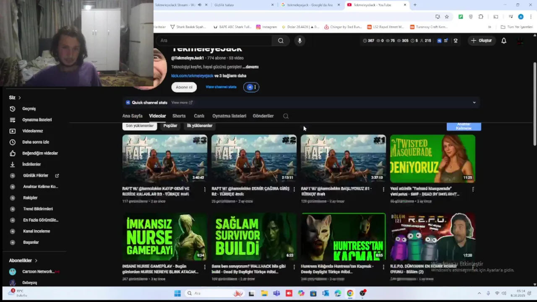Open Günlük Fikirler sidebar item
This screenshot has height=302, width=537.
35,176
